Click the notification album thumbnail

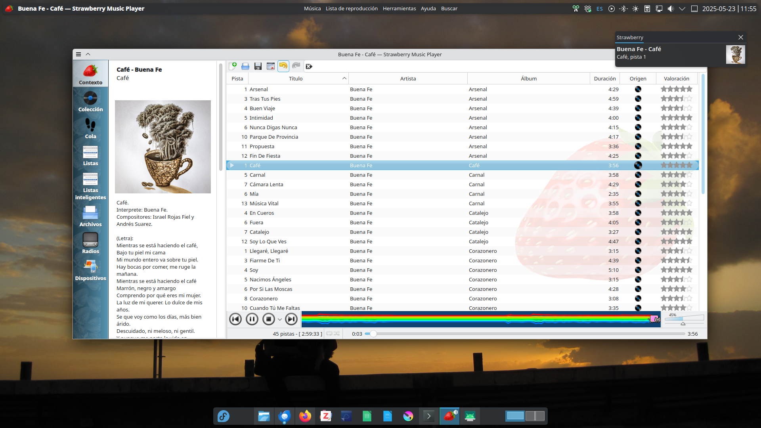tap(735, 54)
